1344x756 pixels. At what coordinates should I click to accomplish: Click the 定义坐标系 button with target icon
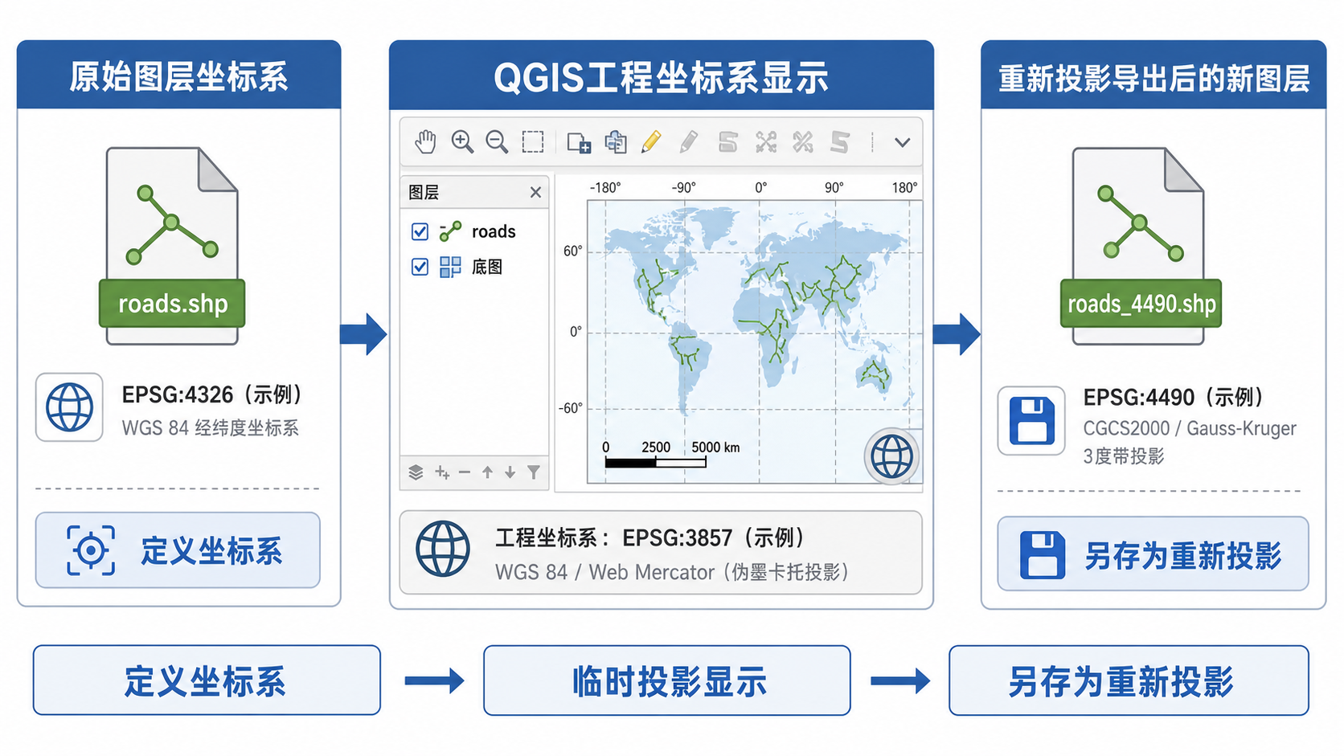[178, 550]
